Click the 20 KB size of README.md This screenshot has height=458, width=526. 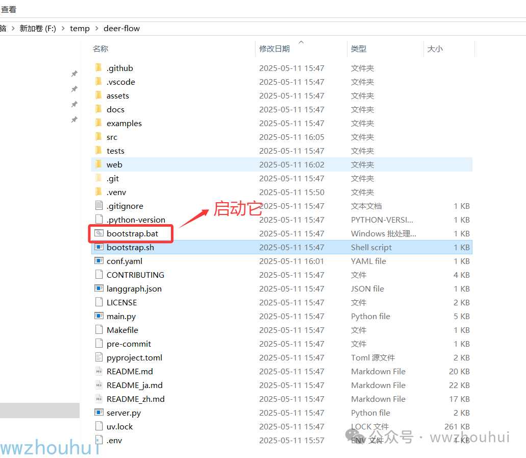(459, 371)
